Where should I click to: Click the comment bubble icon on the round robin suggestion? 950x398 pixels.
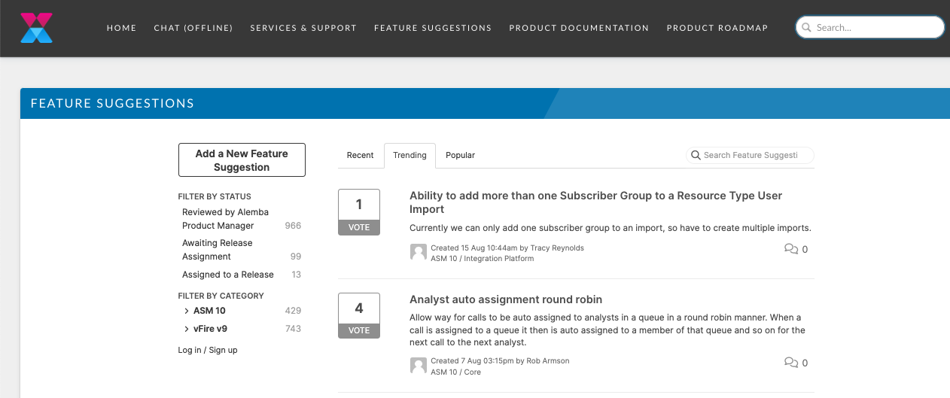tap(791, 363)
